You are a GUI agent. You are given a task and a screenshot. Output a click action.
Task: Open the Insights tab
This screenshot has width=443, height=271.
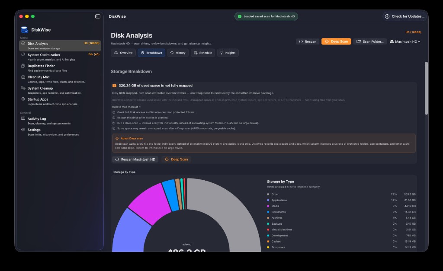[x=228, y=53]
